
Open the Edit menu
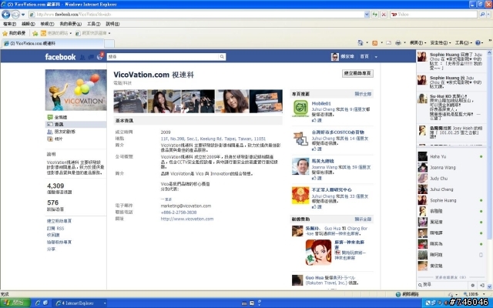pos(28,24)
